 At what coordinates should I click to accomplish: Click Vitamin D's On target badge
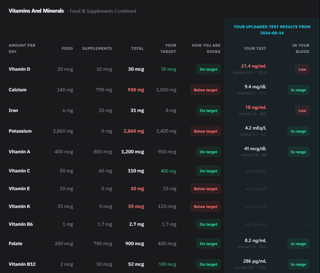(x=208, y=69)
